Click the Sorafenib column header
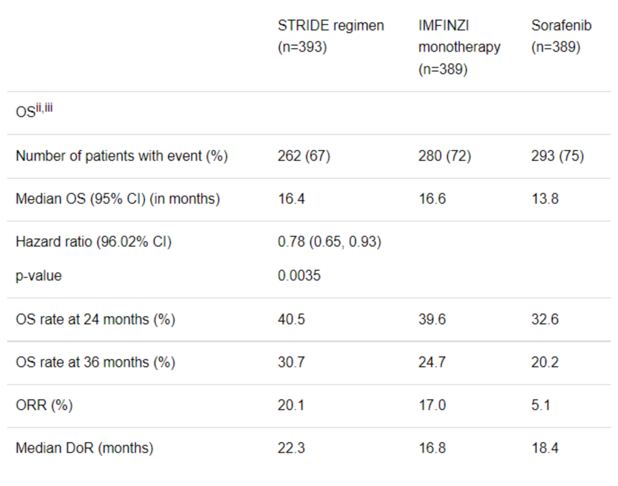 click(561, 36)
